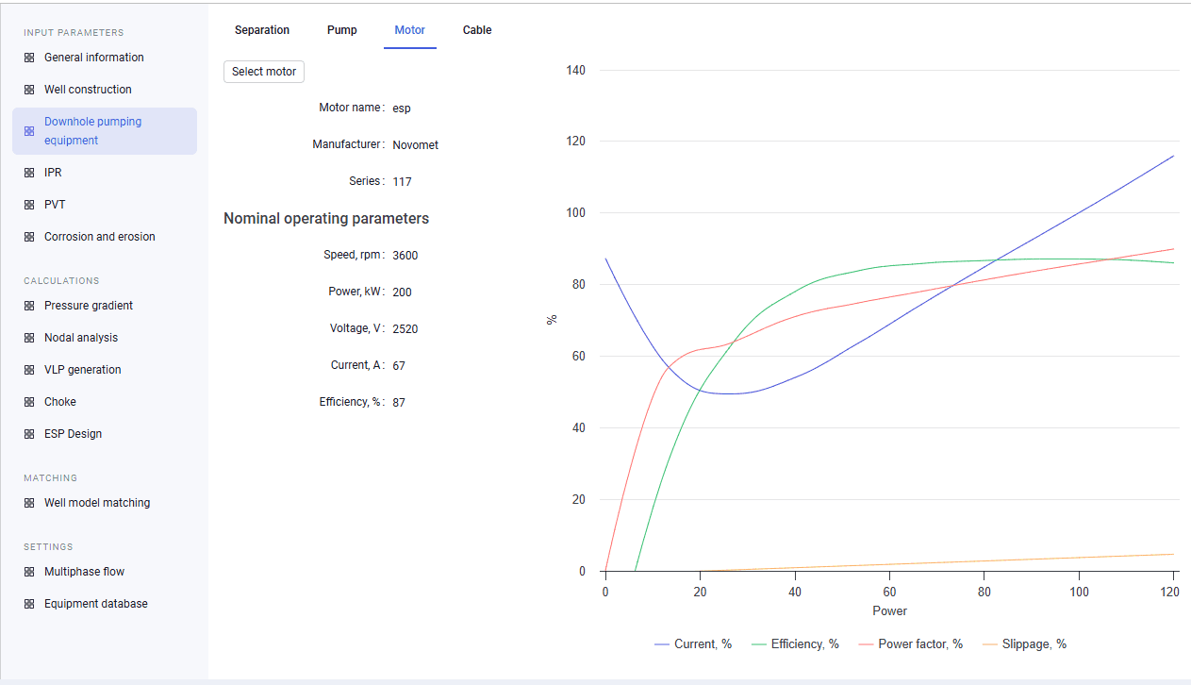Click the Select motor button
The width and height of the screenshot is (1191, 685).
(264, 72)
